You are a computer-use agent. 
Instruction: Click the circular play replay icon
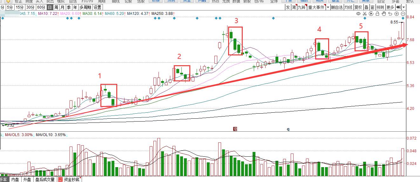click(371, 14)
